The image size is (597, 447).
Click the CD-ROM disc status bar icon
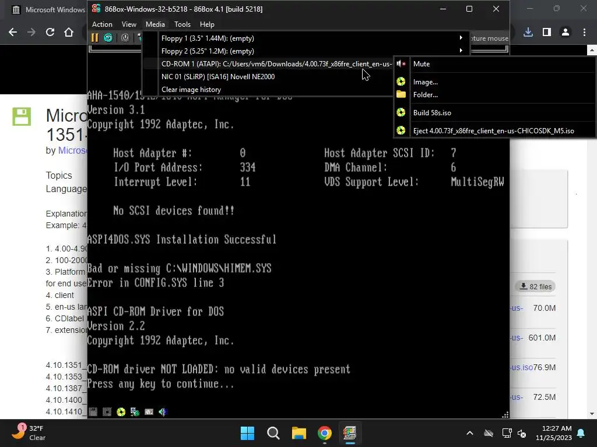coord(121,412)
